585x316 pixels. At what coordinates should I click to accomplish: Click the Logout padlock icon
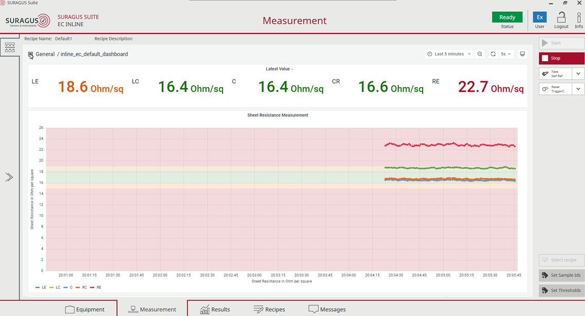pyautogui.click(x=561, y=17)
